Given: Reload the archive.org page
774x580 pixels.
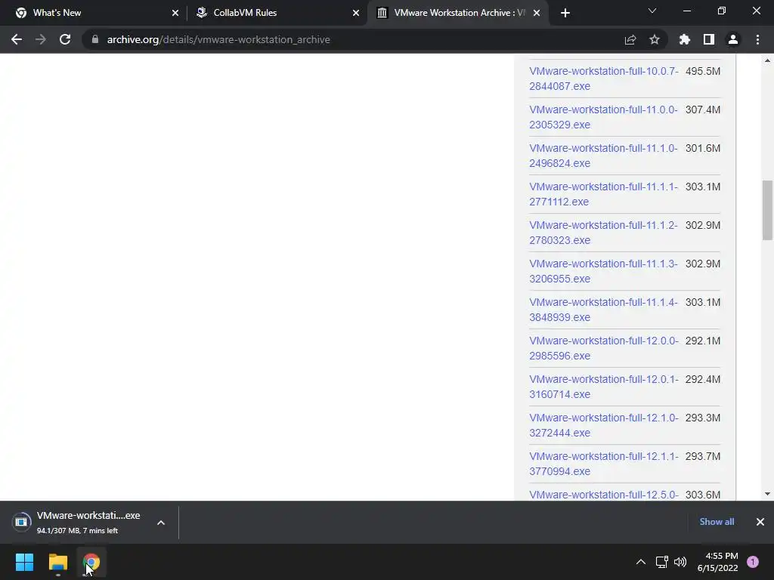Looking at the screenshot, I should click(65, 39).
